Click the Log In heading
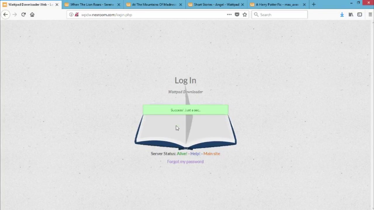Image resolution: width=374 pixels, height=210 pixels. click(x=185, y=80)
